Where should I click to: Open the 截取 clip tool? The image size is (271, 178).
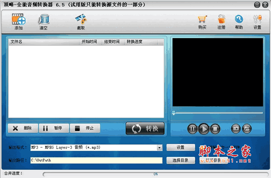(81, 22)
